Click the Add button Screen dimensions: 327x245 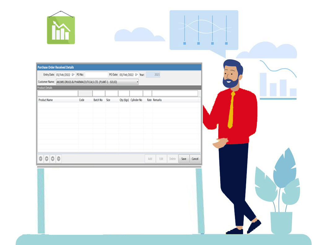[150, 158]
